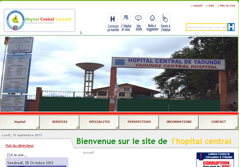
Task: Click the Lundi, 16 Septembre 2013 date text
Action: (x=22, y=135)
